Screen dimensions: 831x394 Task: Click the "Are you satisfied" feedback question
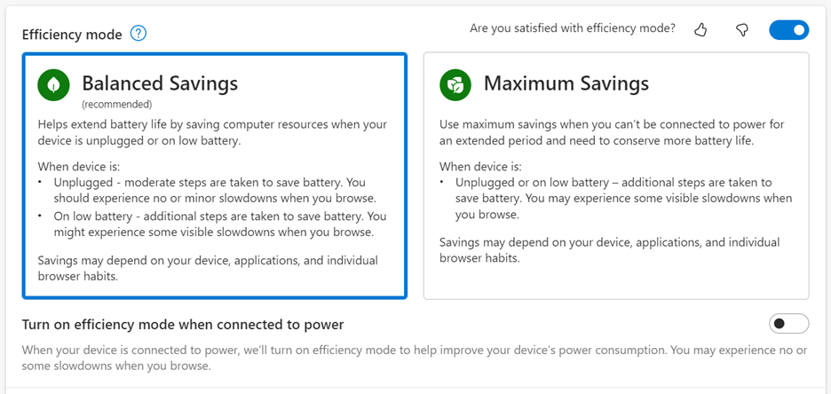point(572,28)
